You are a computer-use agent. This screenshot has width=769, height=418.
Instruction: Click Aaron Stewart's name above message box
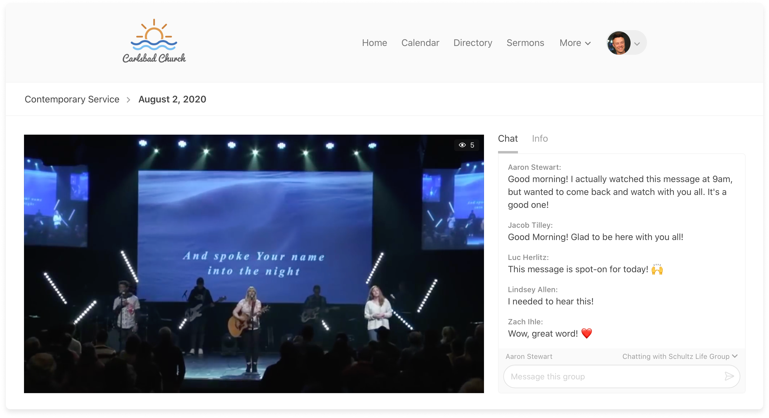pos(529,357)
